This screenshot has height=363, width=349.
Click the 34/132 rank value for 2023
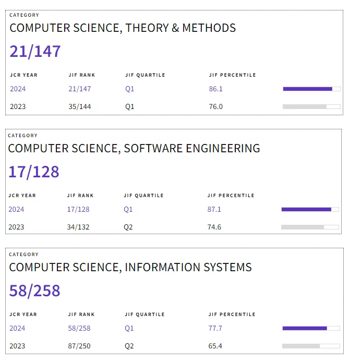click(78, 227)
